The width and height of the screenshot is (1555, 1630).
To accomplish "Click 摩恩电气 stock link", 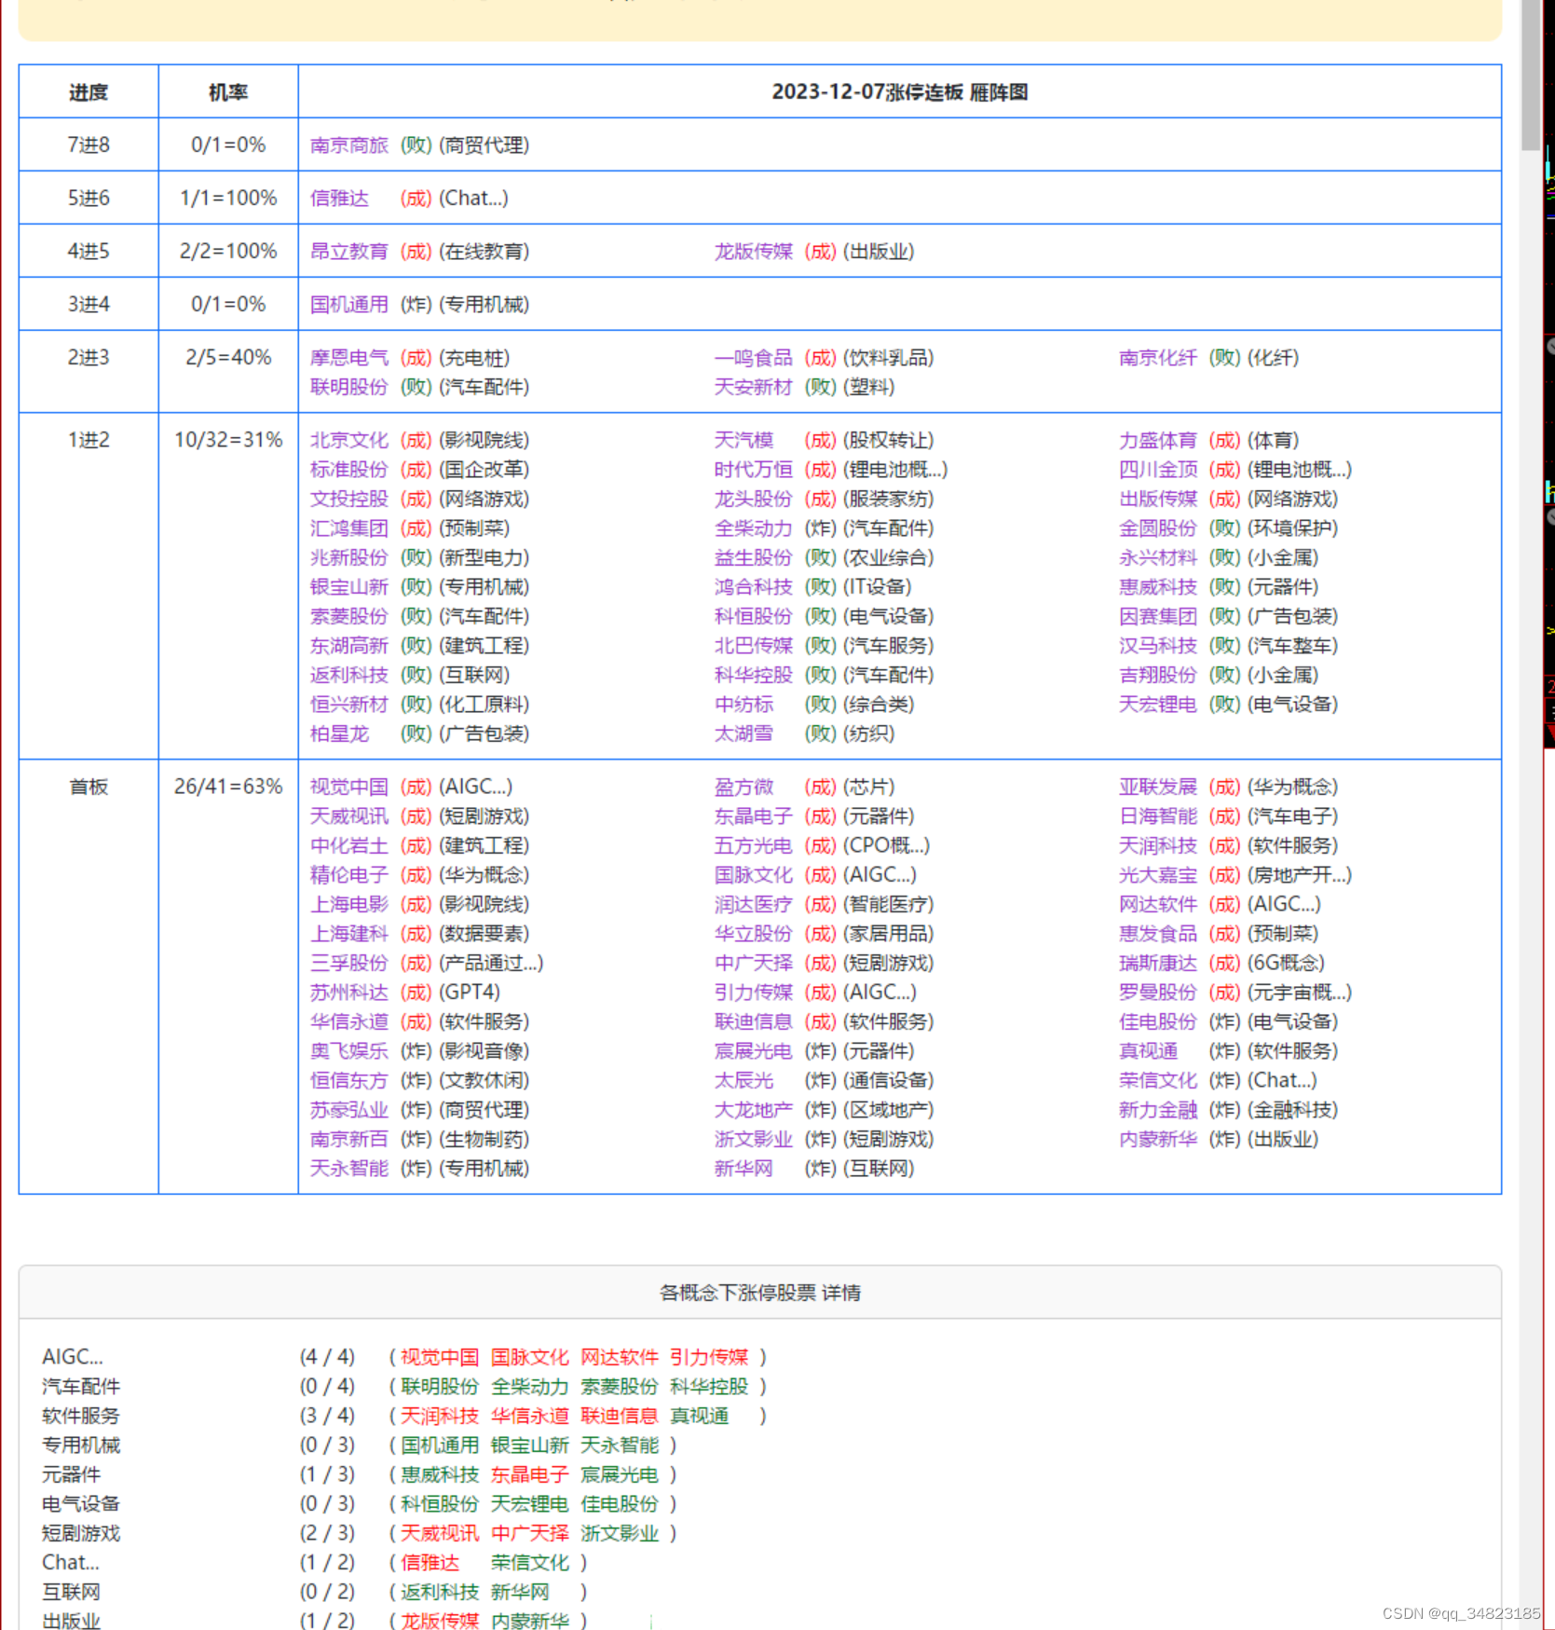I will (348, 358).
